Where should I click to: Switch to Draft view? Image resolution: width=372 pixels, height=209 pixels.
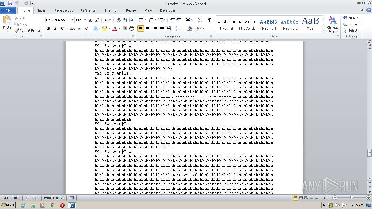[316, 198]
